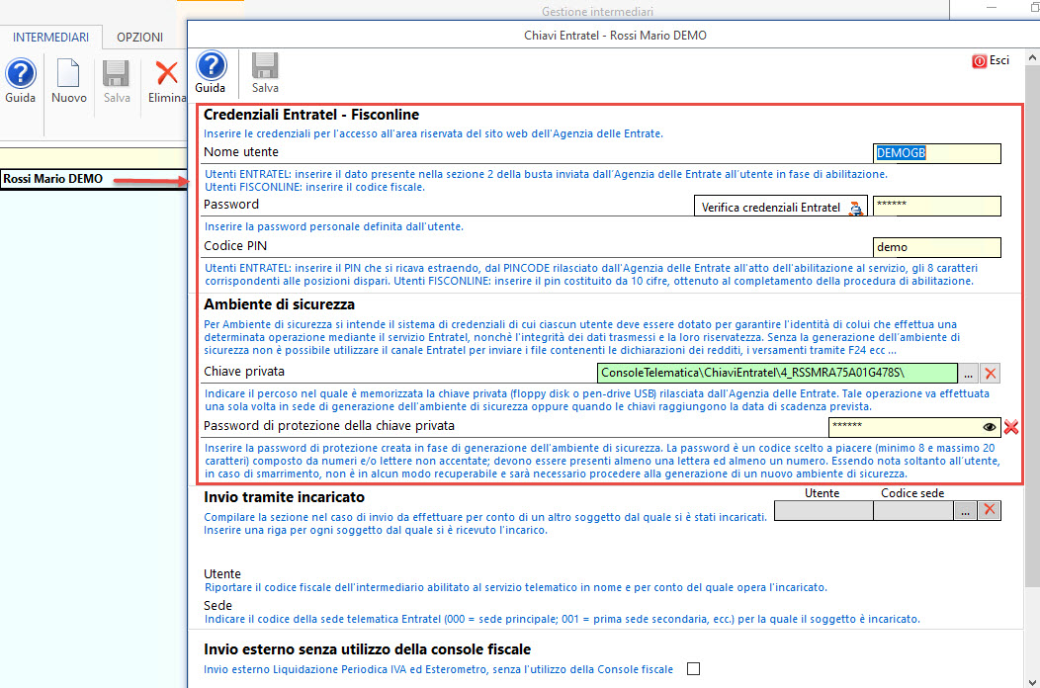Click the dialog scrollbar down arrow
1040x688 pixels.
(1032, 681)
